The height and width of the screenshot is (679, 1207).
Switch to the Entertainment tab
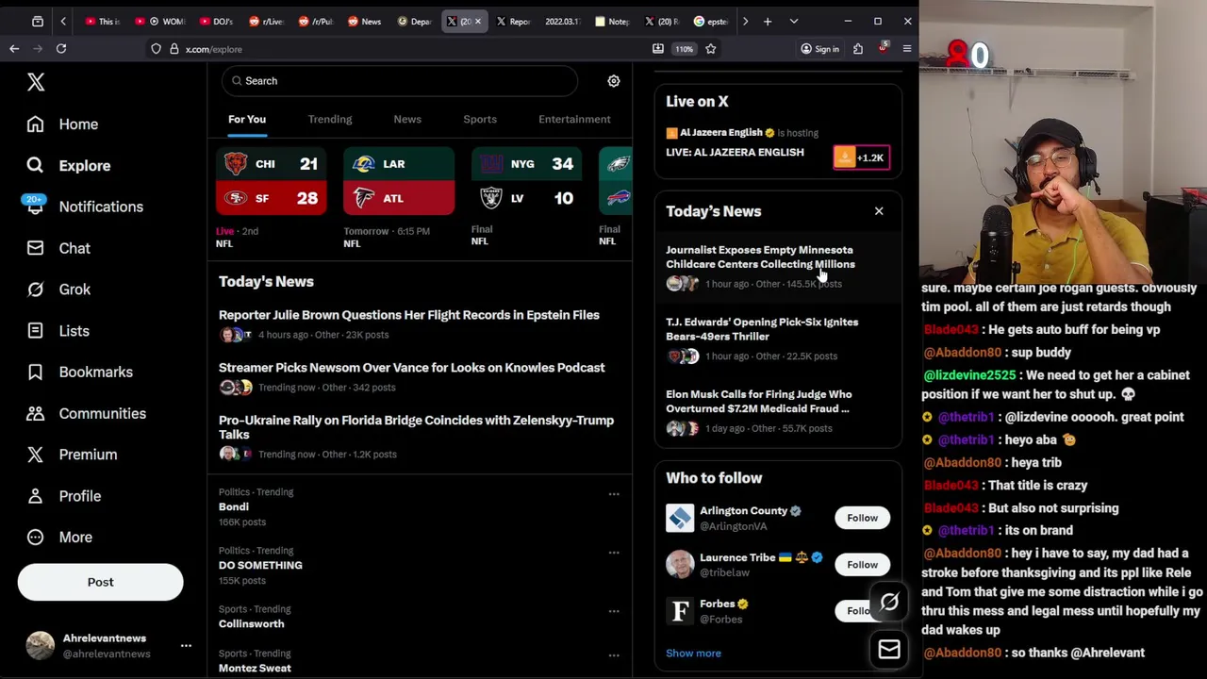(x=574, y=120)
